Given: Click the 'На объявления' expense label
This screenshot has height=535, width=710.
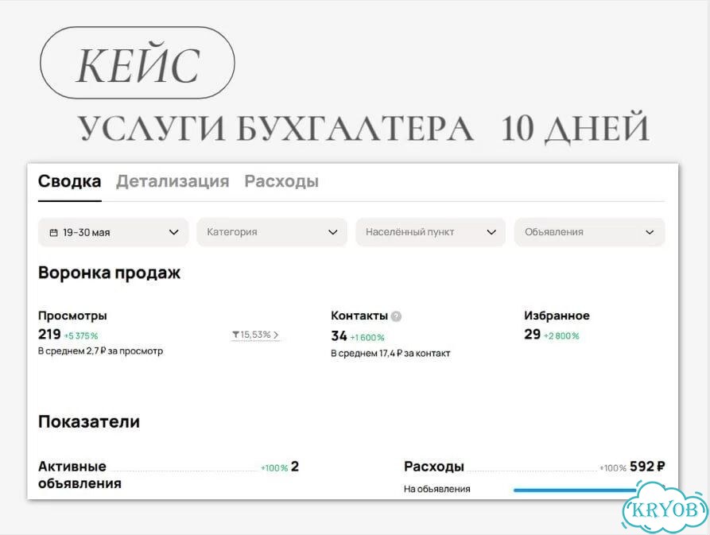Looking at the screenshot, I should (x=437, y=489).
